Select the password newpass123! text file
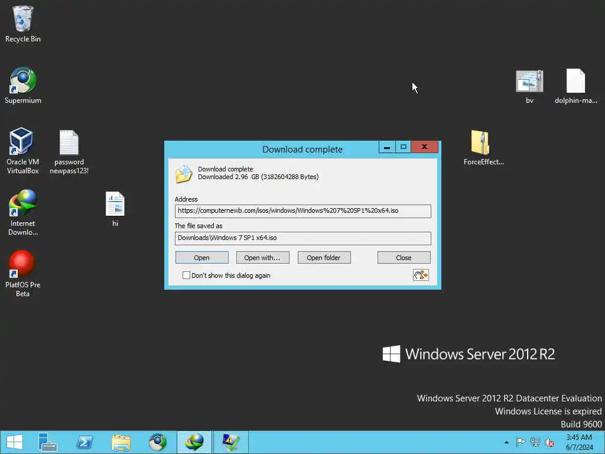The width and height of the screenshot is (605, 454). (x=69, y=152)
